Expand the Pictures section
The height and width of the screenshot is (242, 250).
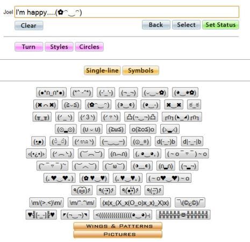[x=118, y=234]
